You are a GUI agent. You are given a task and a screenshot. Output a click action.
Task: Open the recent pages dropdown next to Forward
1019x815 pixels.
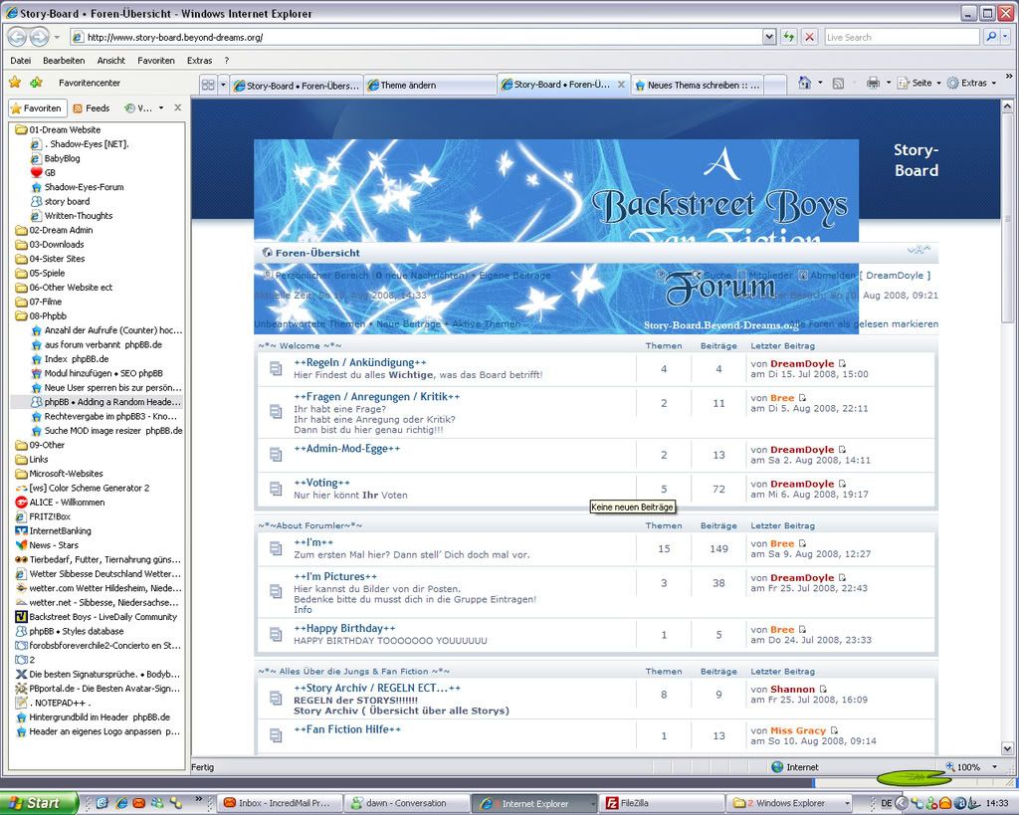(57, 37)
